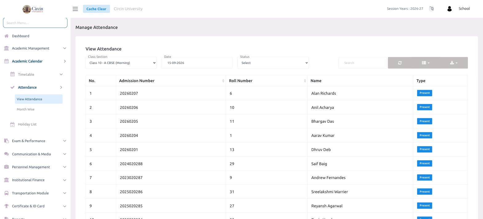Open the Attendance menu item
Image resolution: width=483 pixels, height=219 pixels.
[27, 87]
